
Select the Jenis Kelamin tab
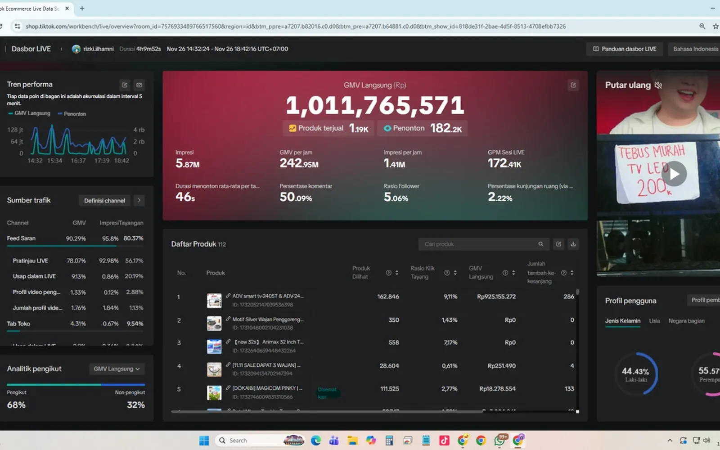tap(623, 321)
